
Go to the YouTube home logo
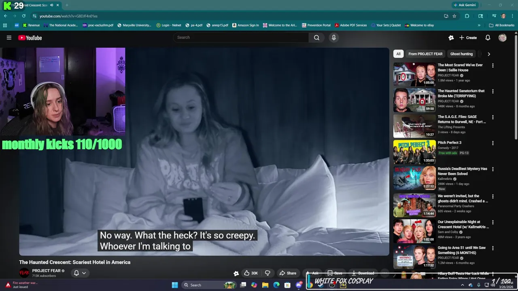30,38
